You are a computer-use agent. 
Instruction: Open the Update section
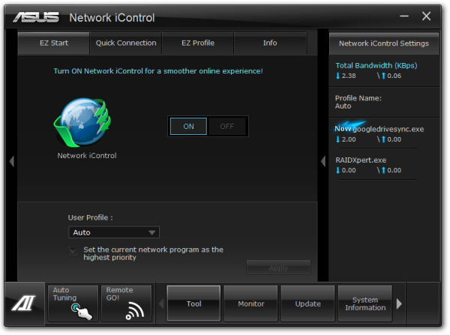[x=308, y=304]
